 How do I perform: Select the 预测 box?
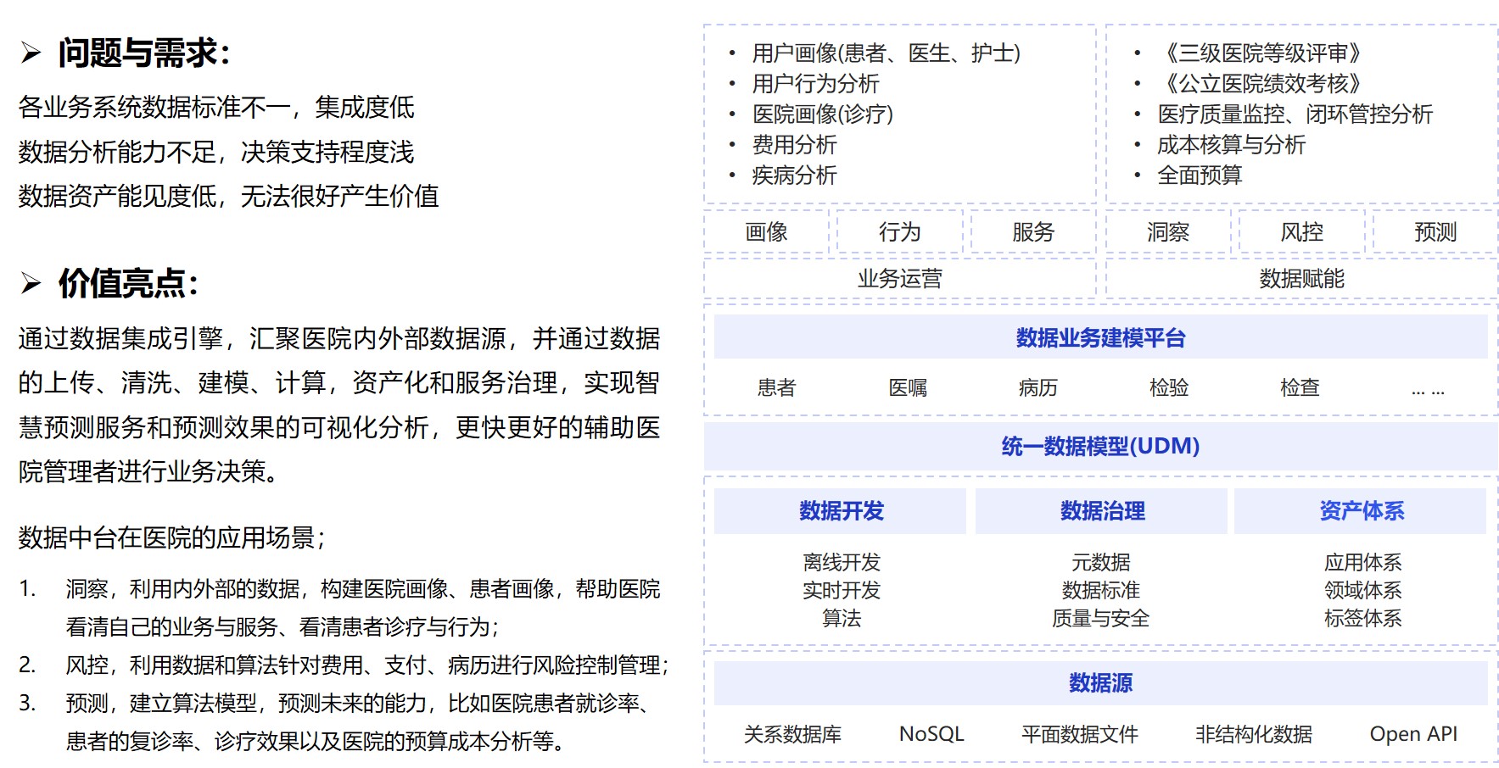pos(1435,232)
